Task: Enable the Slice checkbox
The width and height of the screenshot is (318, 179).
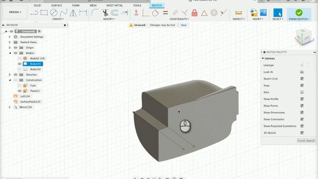Action: [x=302, y=92]
